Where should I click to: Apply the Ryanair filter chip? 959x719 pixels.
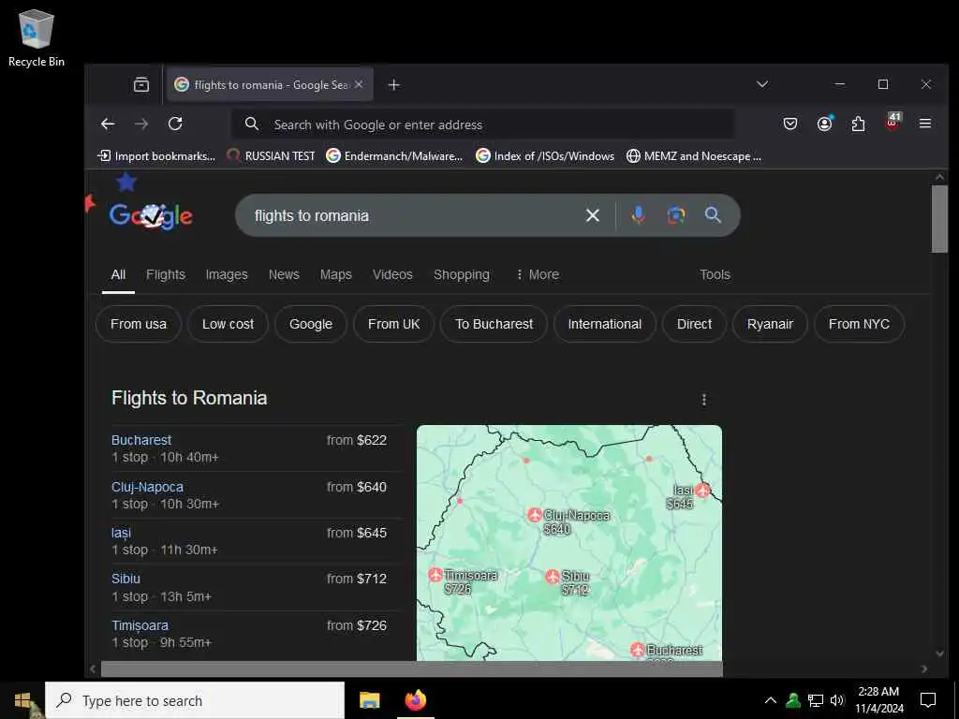(x=770, y=324)
